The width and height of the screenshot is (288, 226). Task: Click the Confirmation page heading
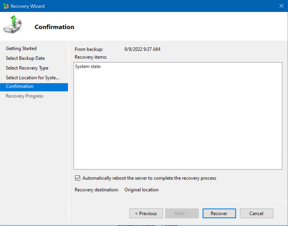click(54, 27)
